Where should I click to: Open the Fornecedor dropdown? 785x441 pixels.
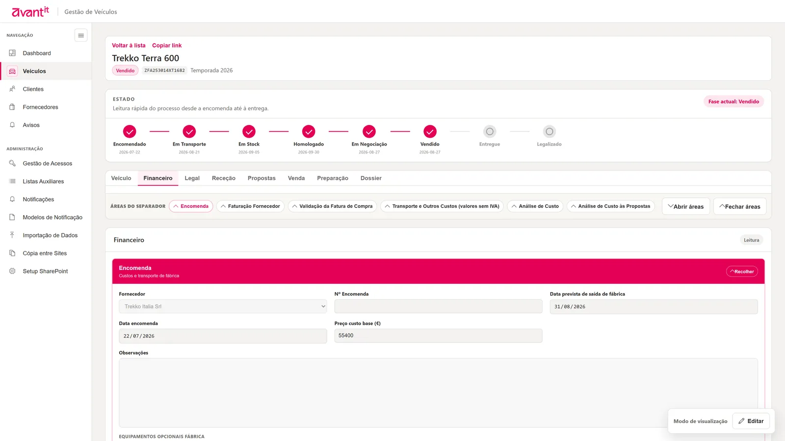click(223, 306)
